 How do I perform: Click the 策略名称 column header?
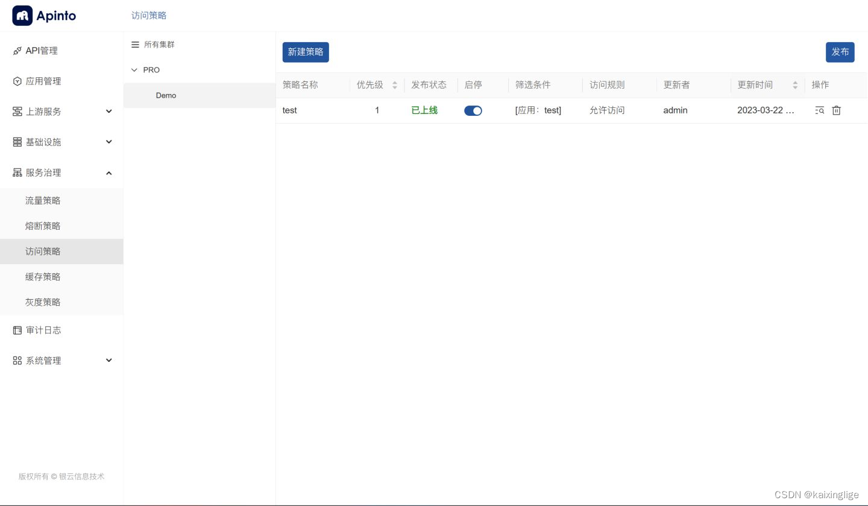pyautogui.click(x=300, y=85)
